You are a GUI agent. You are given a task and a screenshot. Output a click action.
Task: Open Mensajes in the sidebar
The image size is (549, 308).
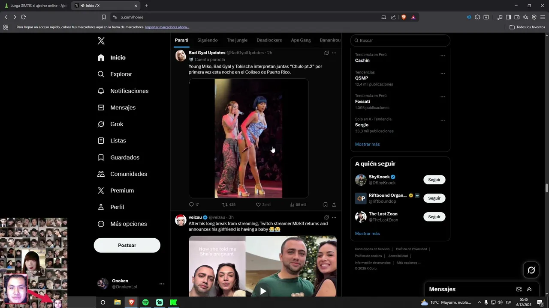tap(117, 107)
